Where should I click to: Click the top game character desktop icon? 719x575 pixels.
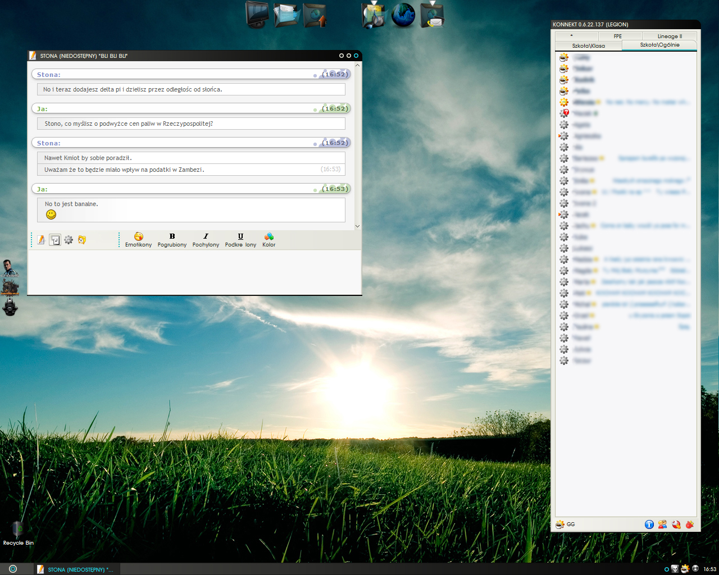point(10,268)
